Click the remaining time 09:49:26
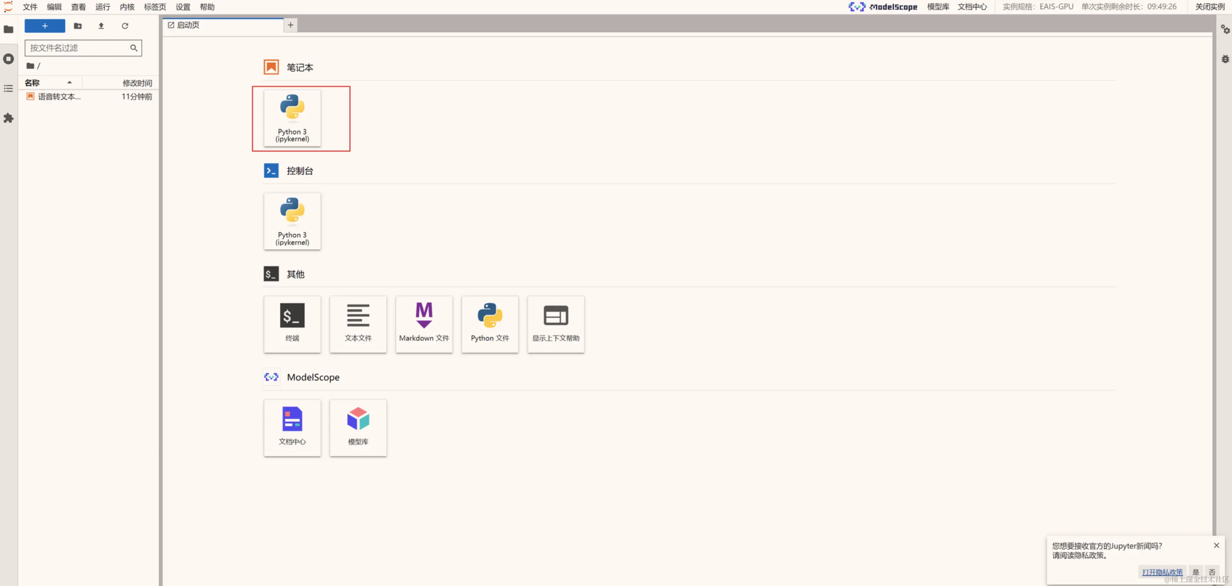 pos(1162,7)
